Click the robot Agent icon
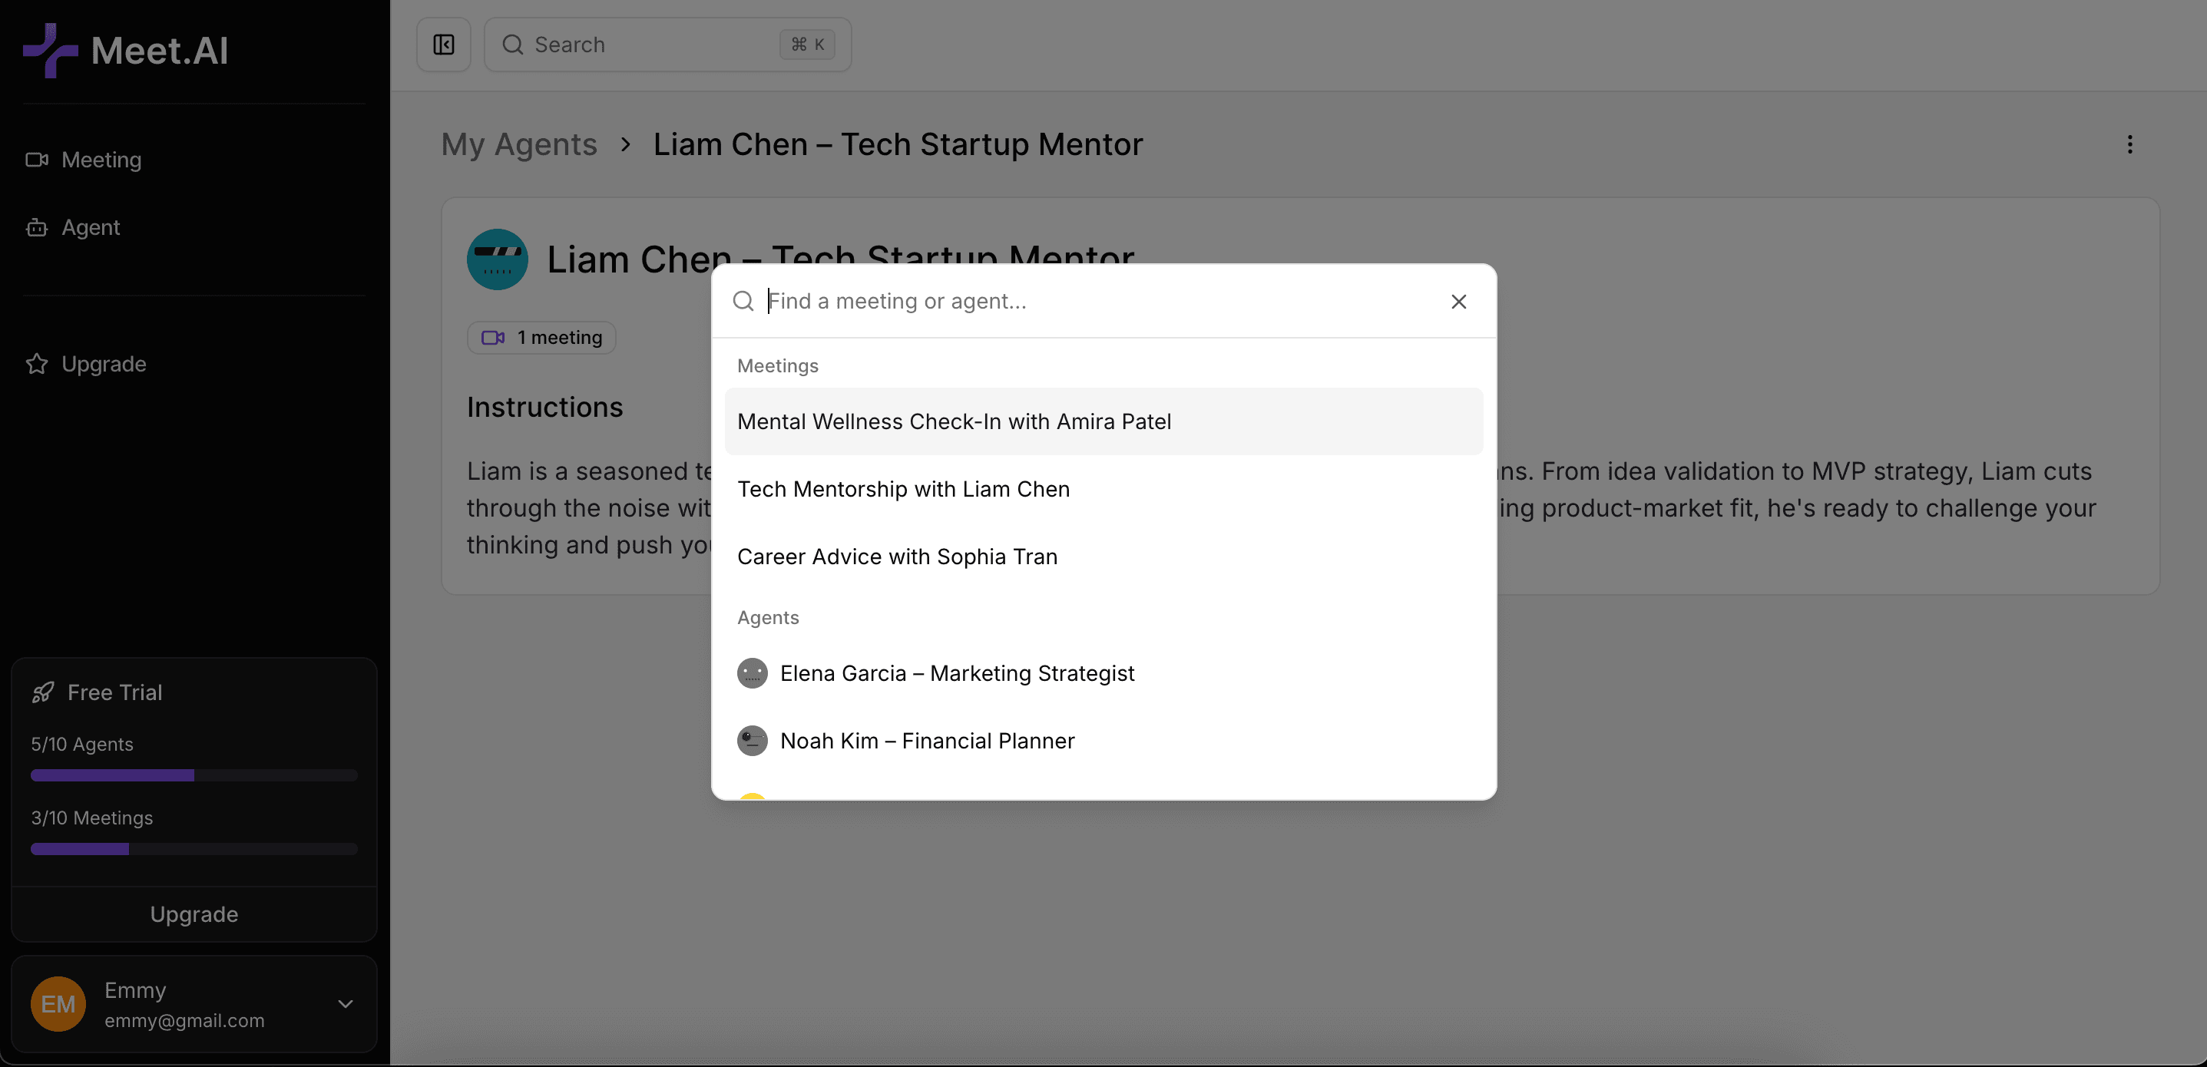The width and height of the screenshot is (2207, 1067). 37,228
